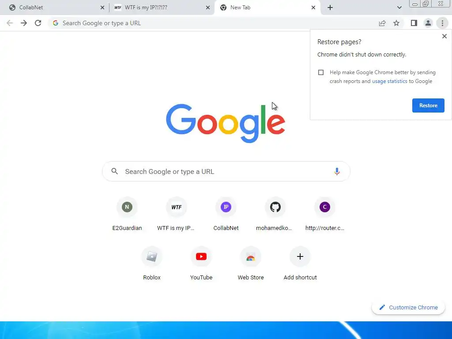Screen dimensions: 452x339
Task: Click the Restore button
Action: click(428, 105)
